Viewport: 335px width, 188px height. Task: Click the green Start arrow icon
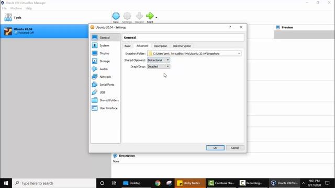coord(150,16)
